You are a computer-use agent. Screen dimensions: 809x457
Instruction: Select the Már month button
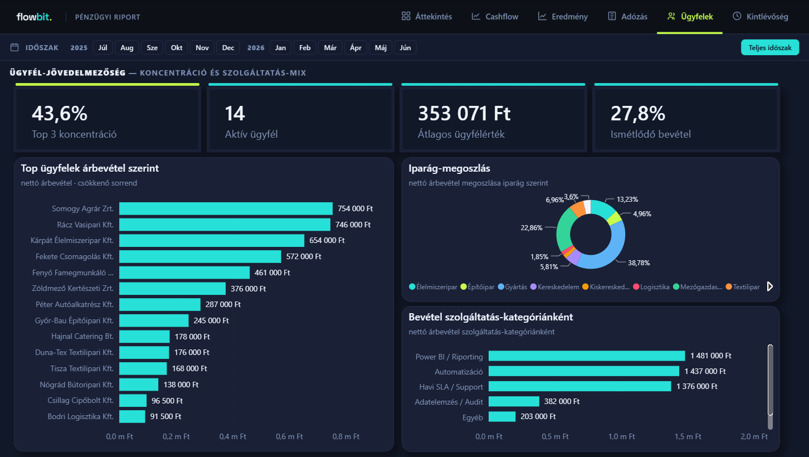coord(330,47)
